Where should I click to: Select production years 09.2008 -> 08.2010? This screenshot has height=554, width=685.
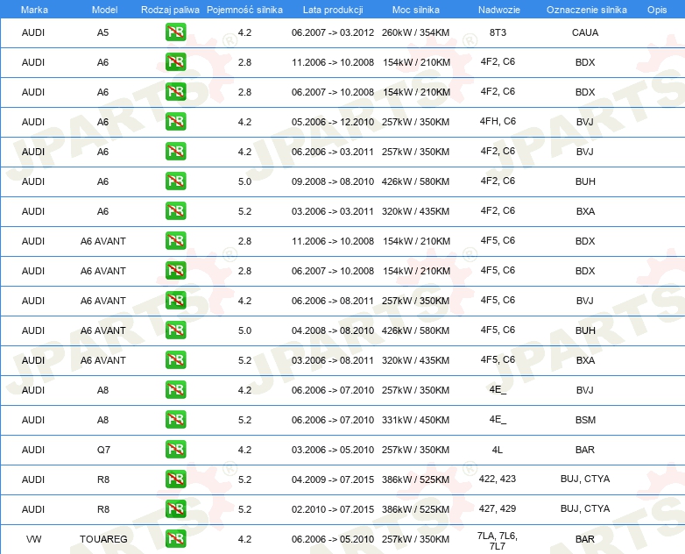[333, 181]
